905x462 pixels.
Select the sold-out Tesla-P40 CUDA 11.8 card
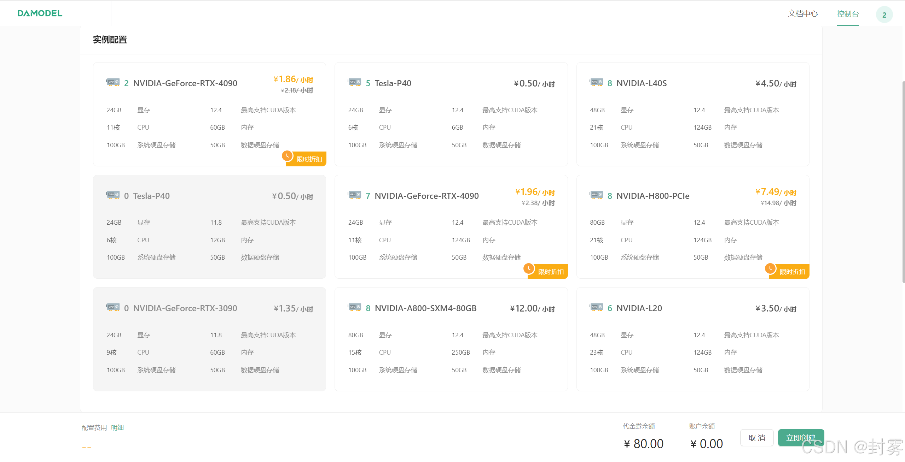[x=209, y=227]
